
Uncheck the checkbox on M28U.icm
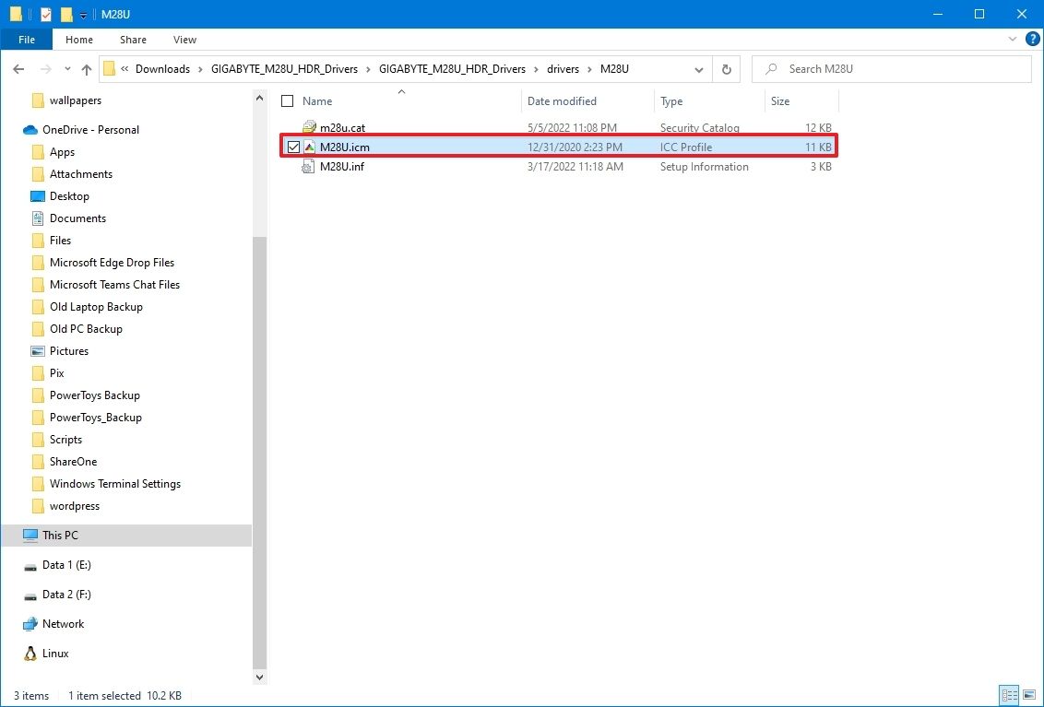tap(293, 147)
